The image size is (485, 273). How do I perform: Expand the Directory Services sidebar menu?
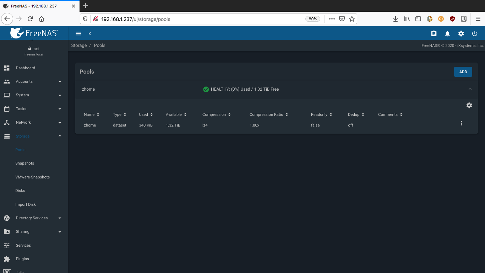(x=34, y=218)
